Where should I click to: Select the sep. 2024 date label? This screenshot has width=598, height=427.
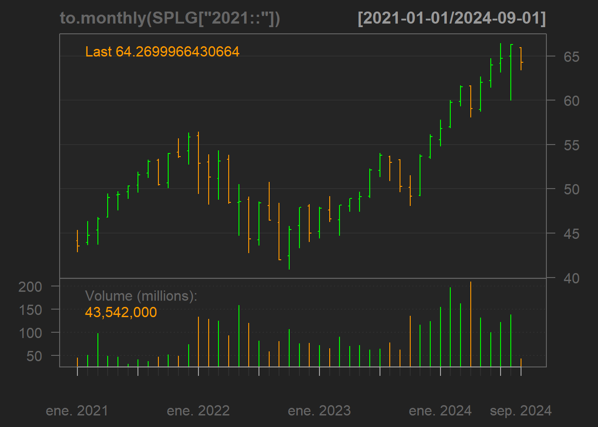tap(521, 411)
